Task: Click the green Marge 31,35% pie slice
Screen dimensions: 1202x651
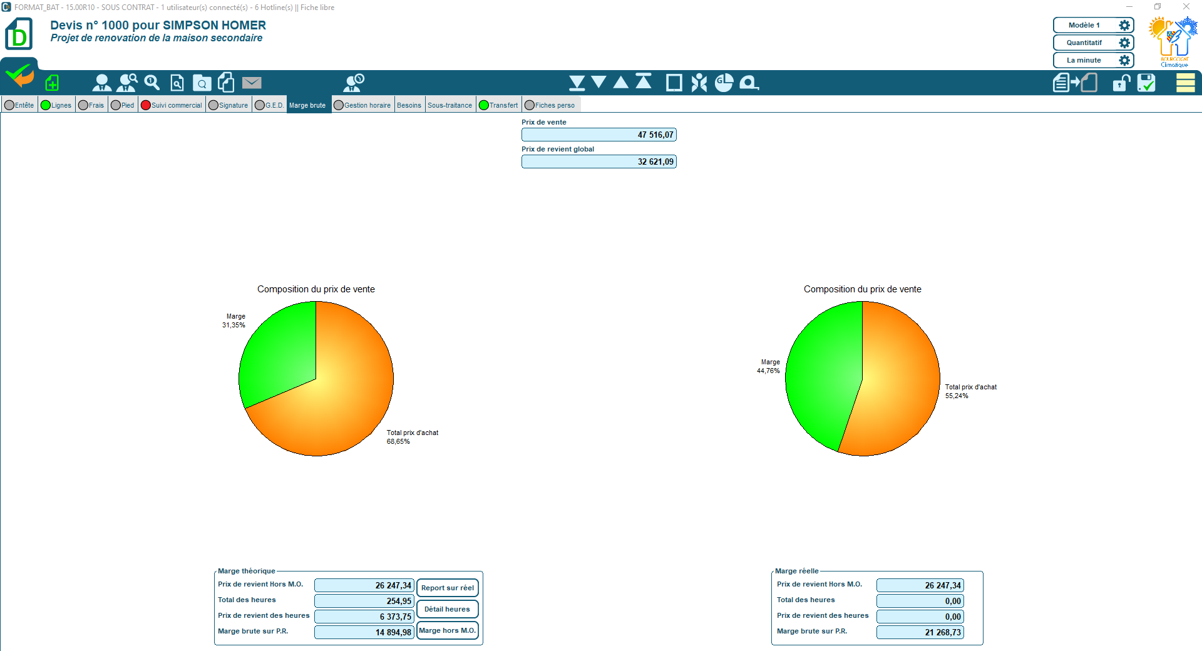Action: (x=279, y=354)
